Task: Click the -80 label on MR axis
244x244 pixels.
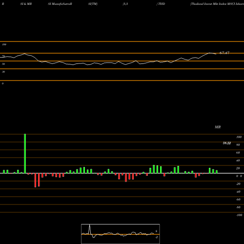Action: pyautogui.click(x=238, y=207)
